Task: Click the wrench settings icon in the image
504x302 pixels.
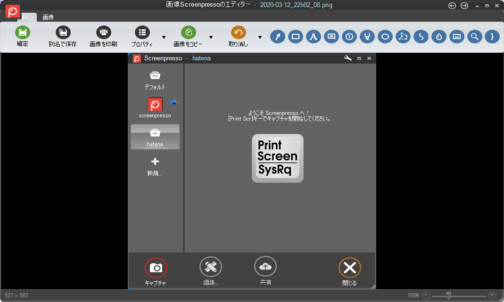Action: (x=348, y=58)
